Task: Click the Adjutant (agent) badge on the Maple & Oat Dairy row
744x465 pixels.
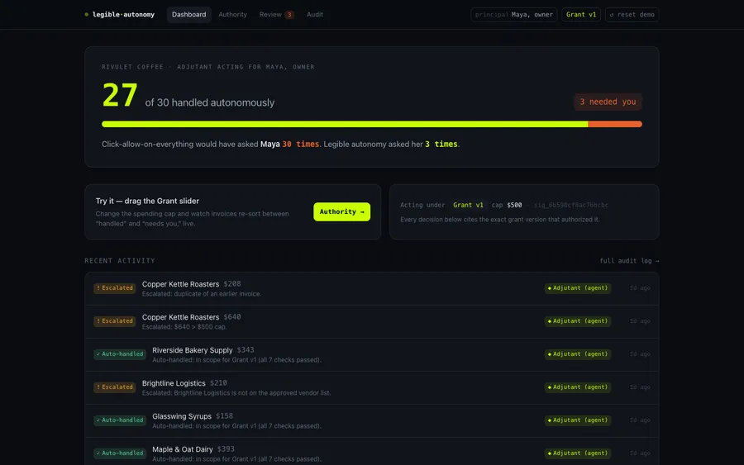Action: (578, 453)
